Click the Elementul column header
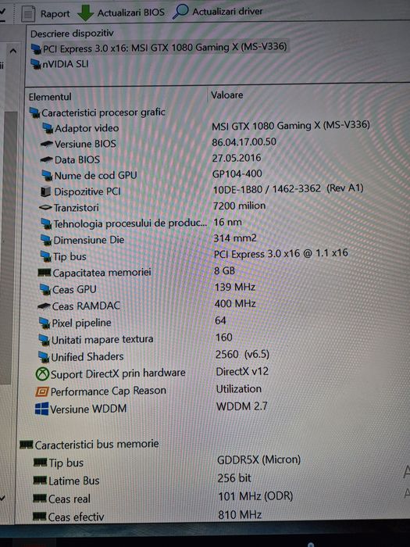 (x=50, y=97)
